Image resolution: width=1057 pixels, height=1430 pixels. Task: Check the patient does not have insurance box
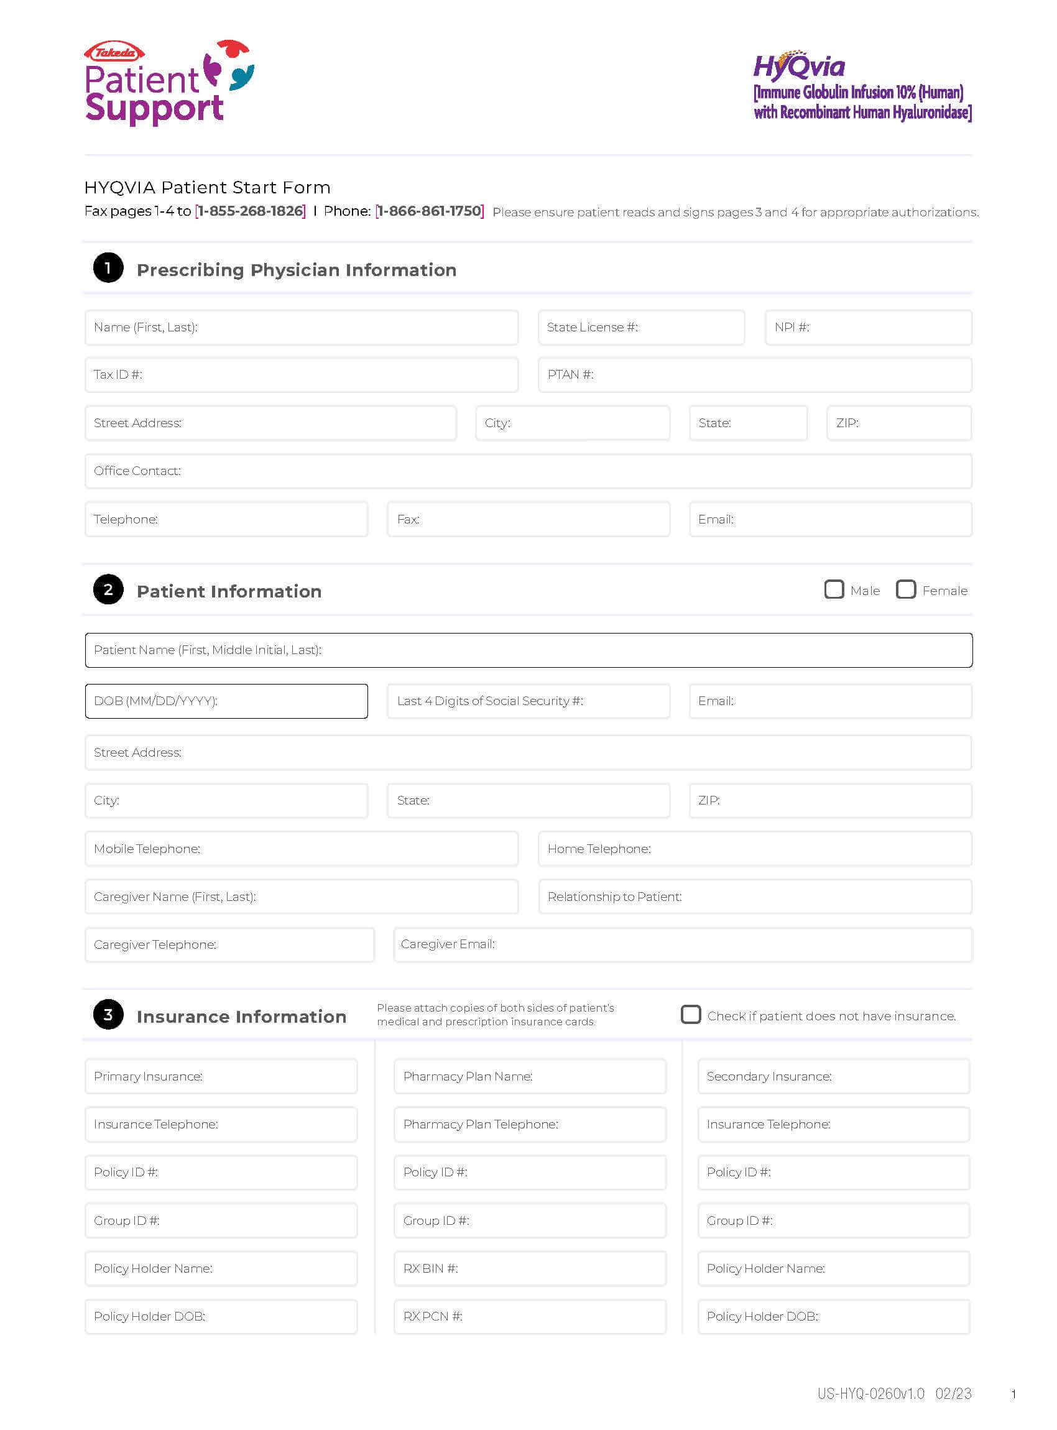pos(690,1015)
